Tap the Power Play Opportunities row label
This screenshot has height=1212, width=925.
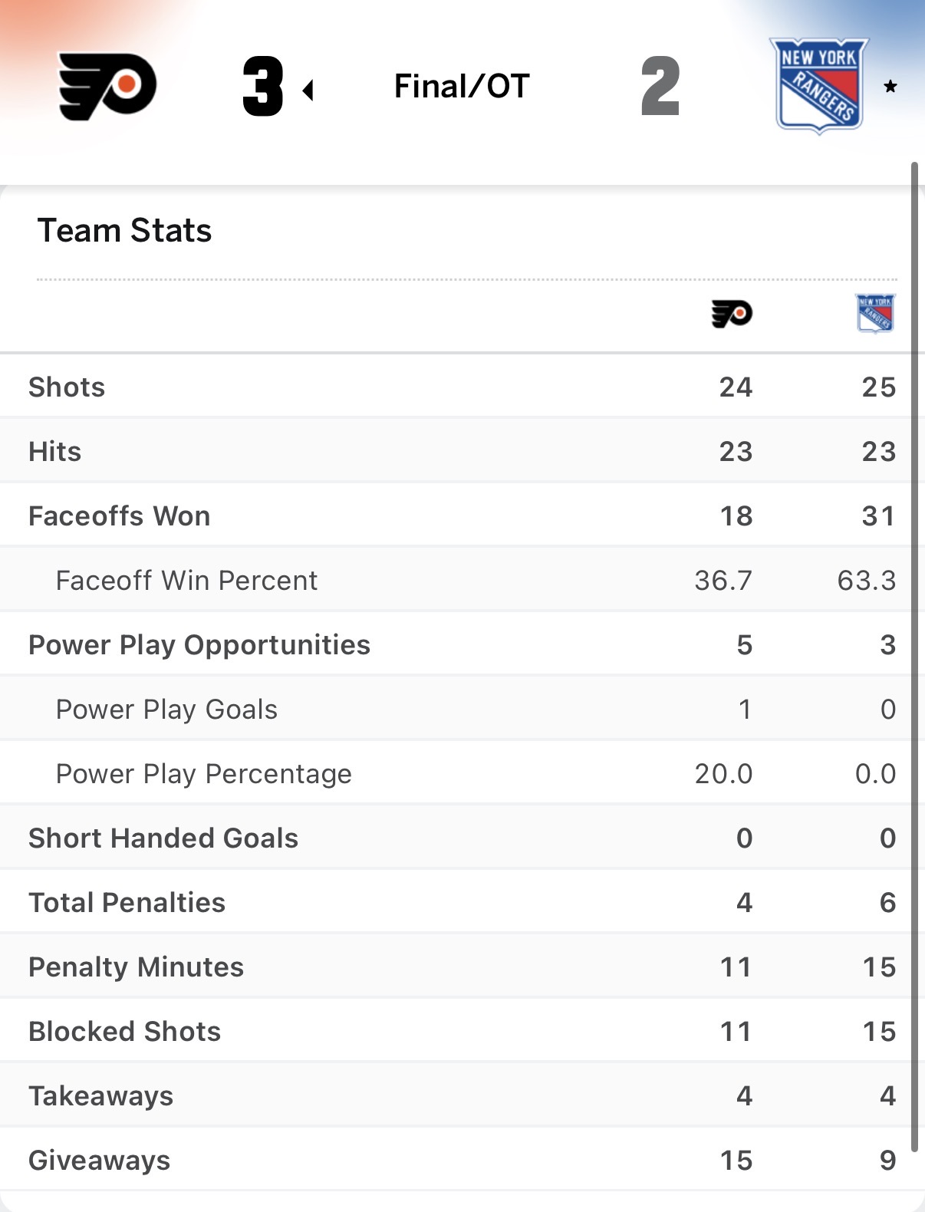tap(199, 645)
